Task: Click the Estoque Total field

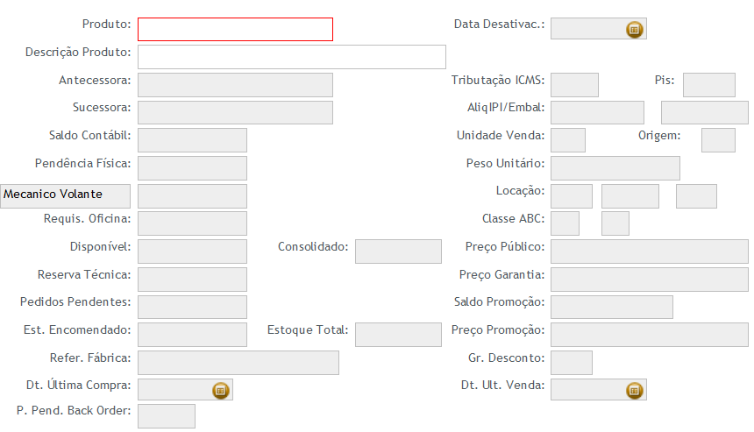Action: pos(398,335)
